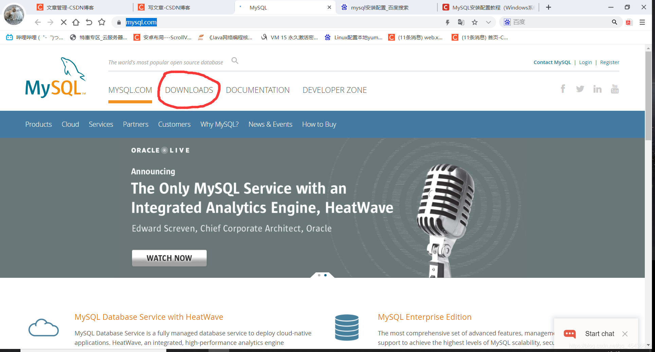This screenshot has width=655, height=352.
Task: Open MySQL Facebook page icon
Action: 563,89
